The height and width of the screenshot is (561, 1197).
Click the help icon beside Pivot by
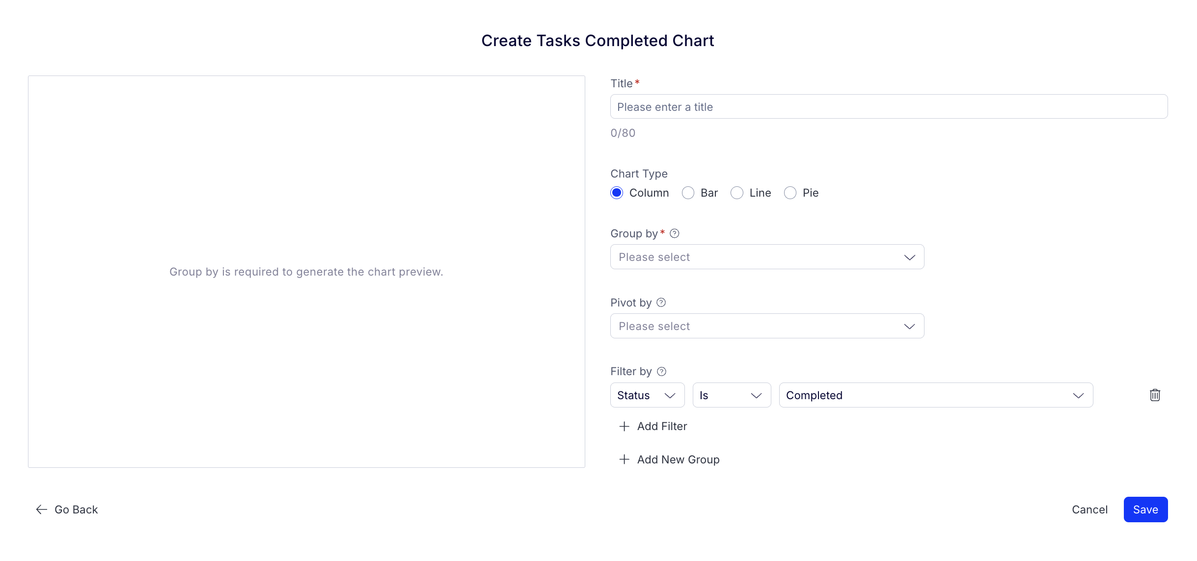click(x=661, y=303)
